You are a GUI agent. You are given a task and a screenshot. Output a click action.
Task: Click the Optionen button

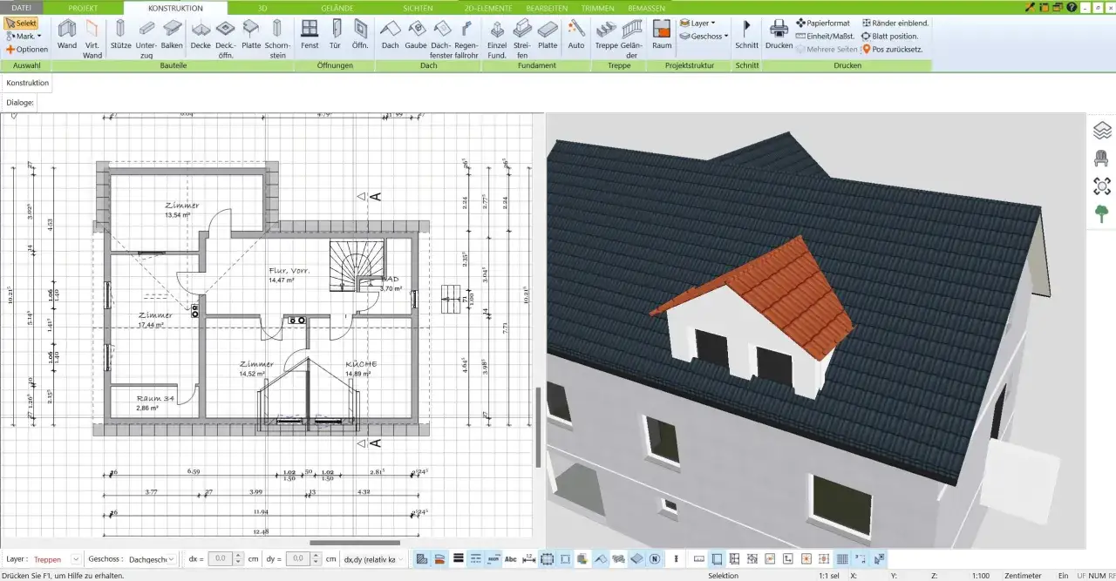(26, 49)
